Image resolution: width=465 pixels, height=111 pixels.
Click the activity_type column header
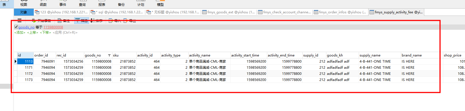point(174,55)
